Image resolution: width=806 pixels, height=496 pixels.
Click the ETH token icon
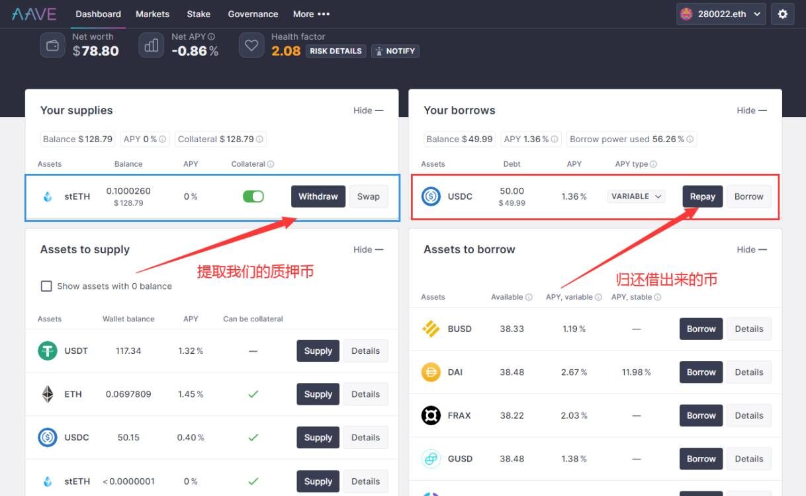click(x=48, y=394)
